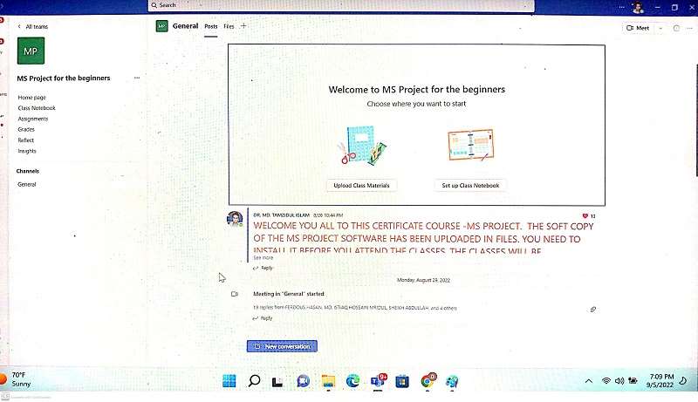This screenshot has width=698, height=402.
Task: Open the post author's avatar
Action: coord(235,219)
